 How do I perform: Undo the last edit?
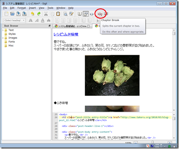point(32,14)
